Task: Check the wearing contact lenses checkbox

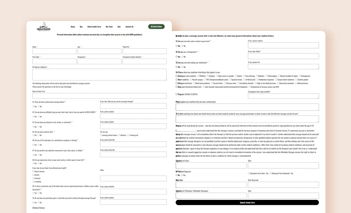Action: pyautogui.click(x=101, y=135)
